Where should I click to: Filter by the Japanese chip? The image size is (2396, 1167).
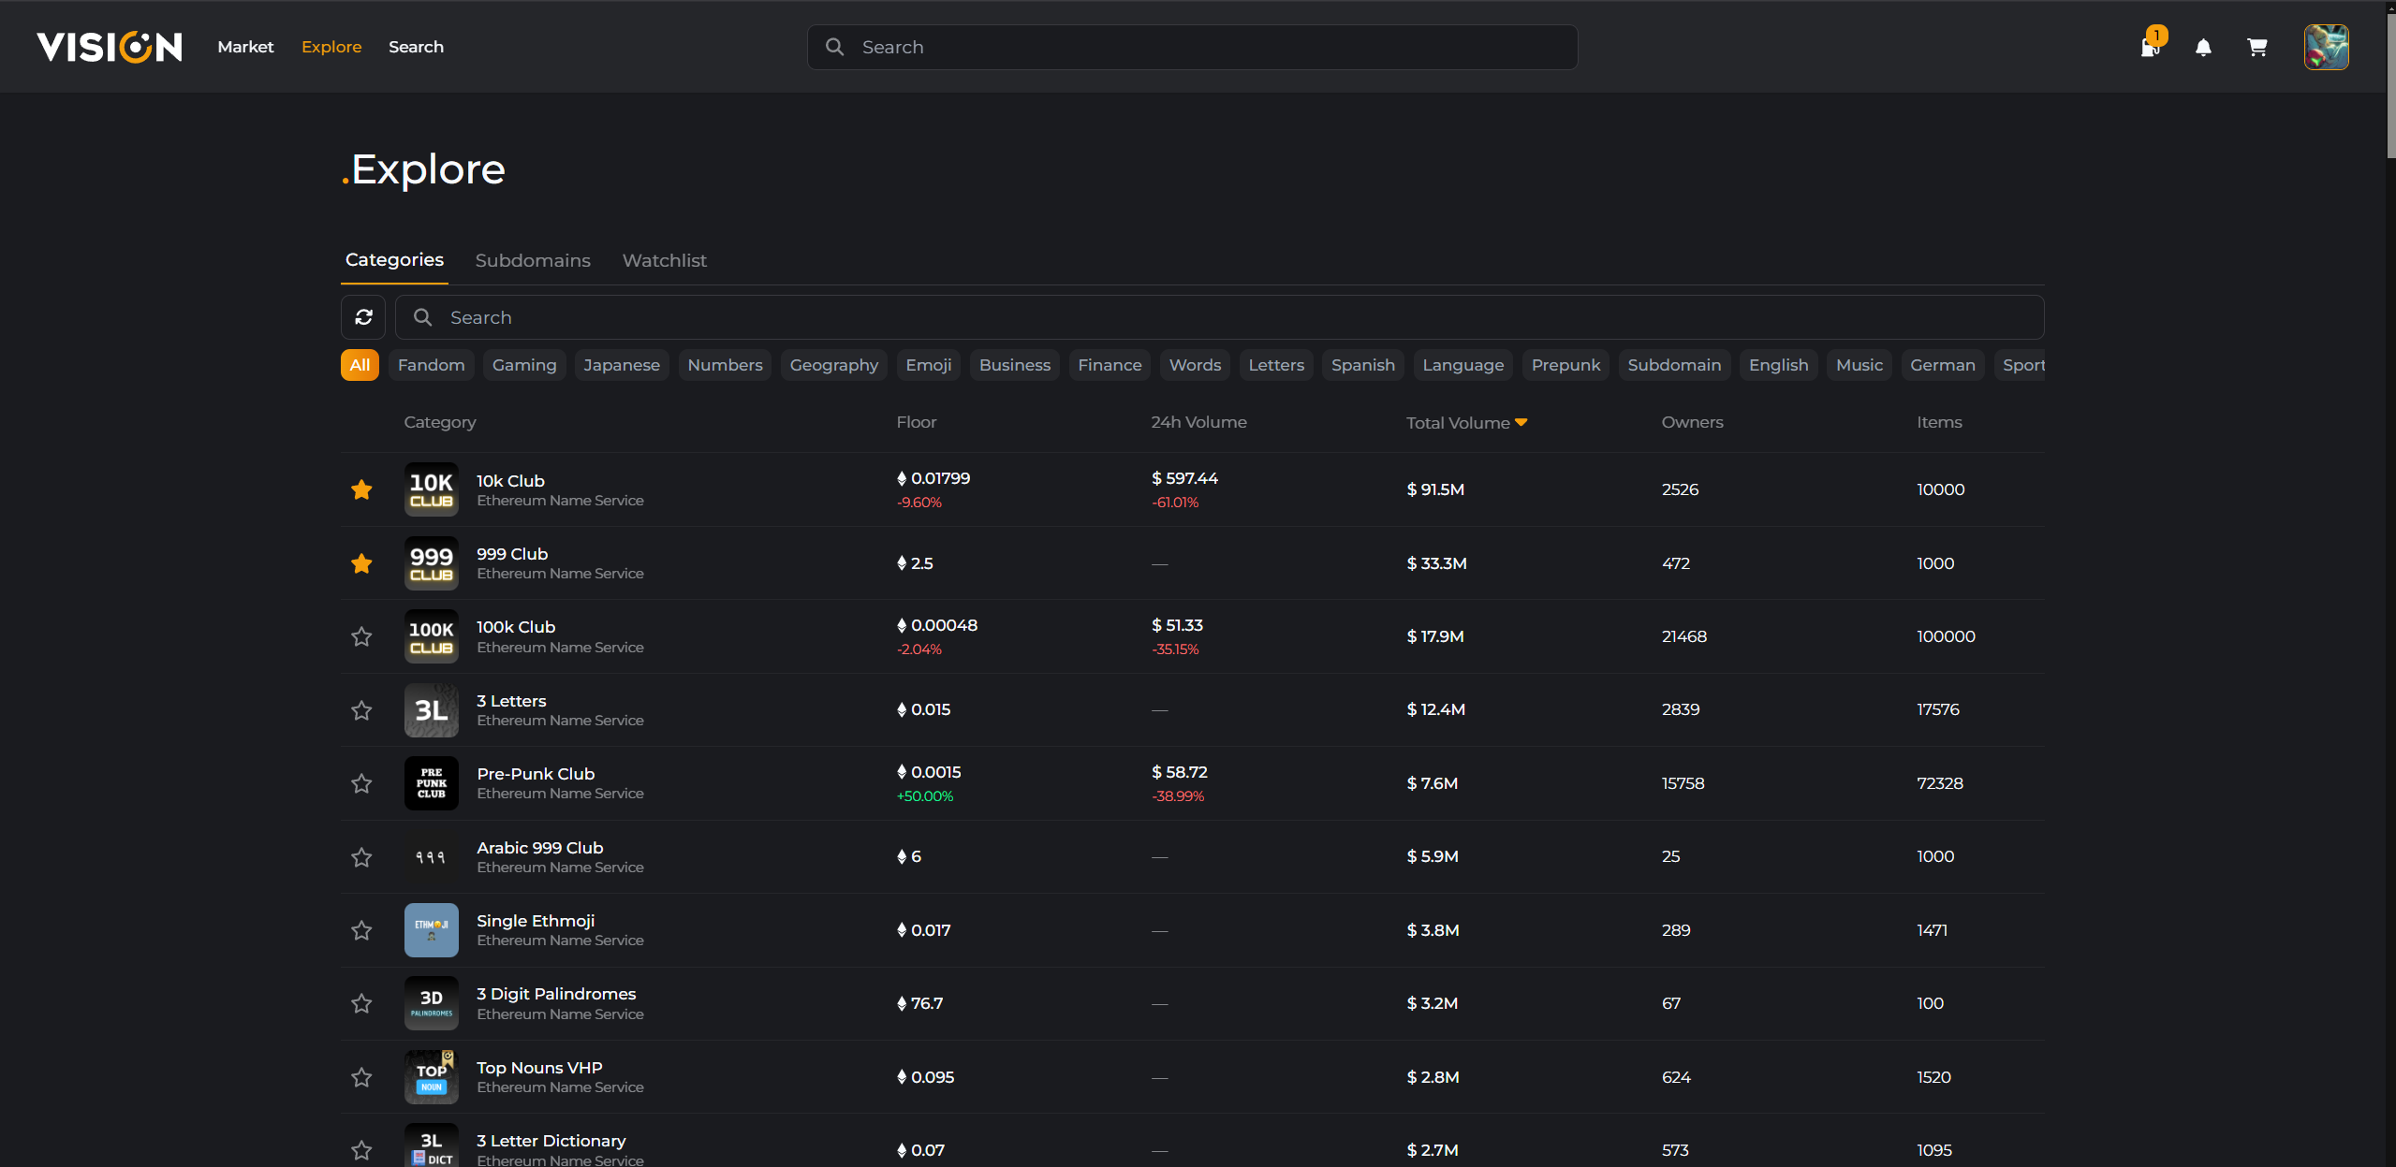[x=622, y=365]
